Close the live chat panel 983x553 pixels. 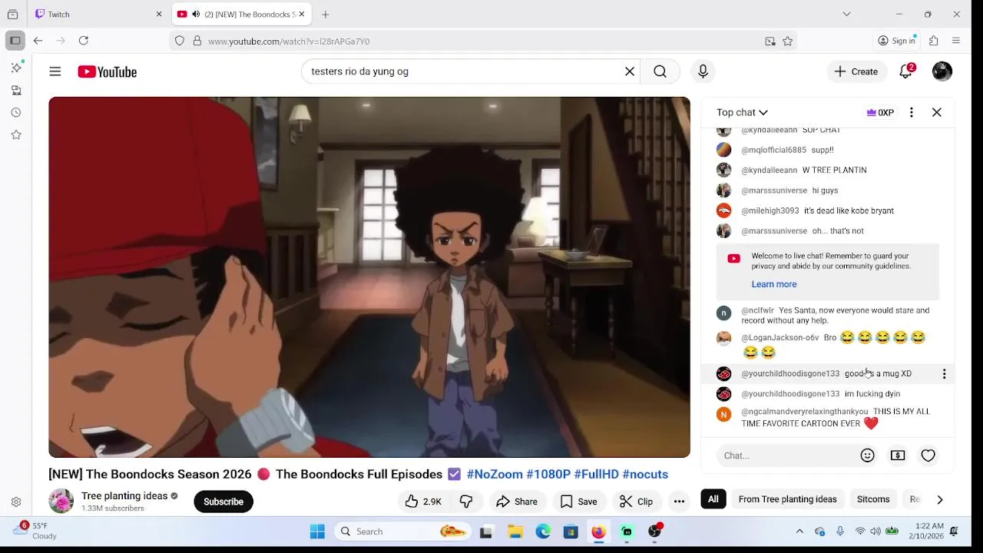(937, 112)
